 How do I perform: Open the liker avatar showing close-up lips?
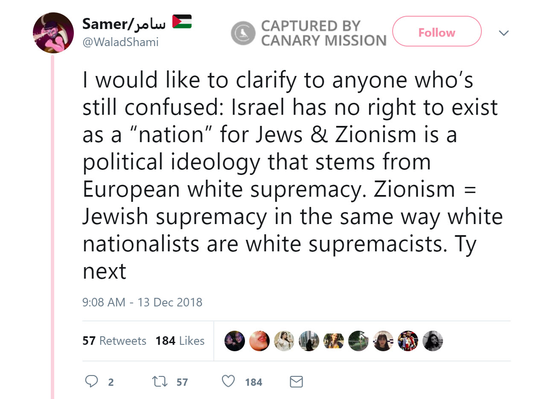click(x=259, y=341)
